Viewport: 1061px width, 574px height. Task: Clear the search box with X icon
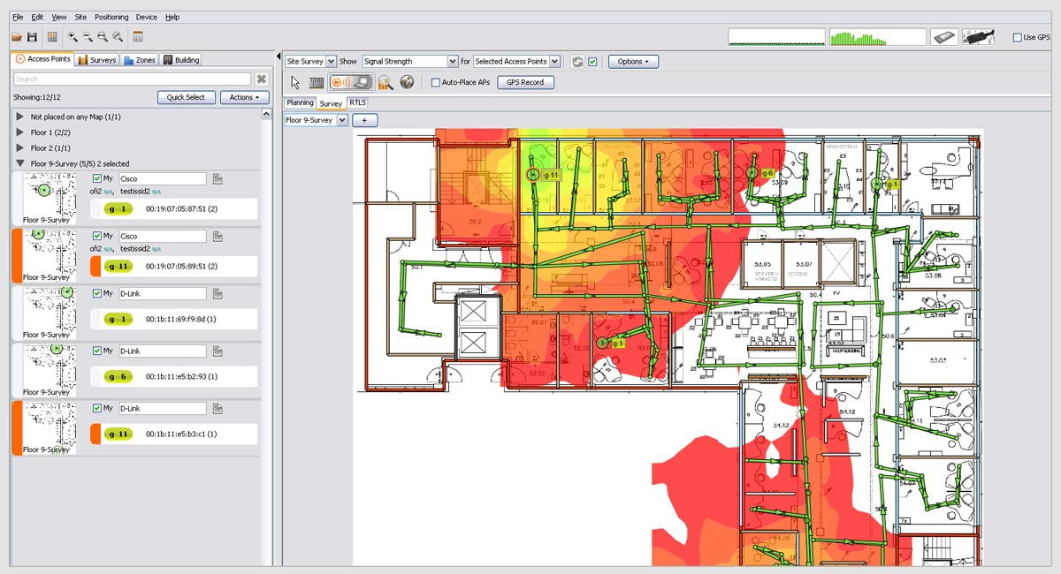pos(262,79)
